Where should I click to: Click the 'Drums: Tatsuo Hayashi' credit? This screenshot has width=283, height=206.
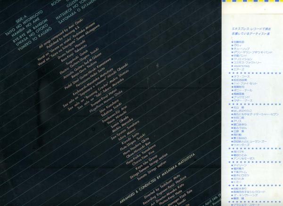[72, 49]
